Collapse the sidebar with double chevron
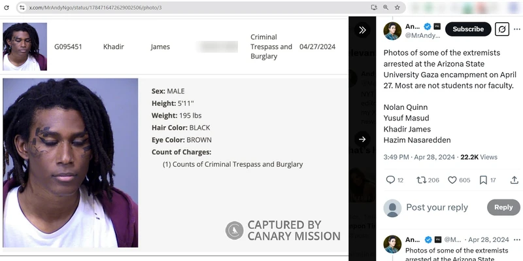Viewport: 523px width, 261px height. (x=362, y=30)
